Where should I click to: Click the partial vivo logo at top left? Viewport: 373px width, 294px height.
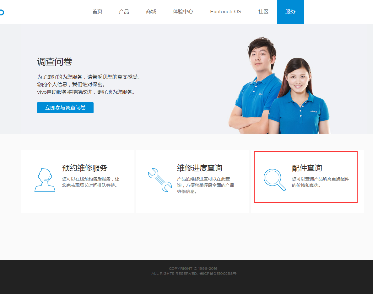point(2,12)
